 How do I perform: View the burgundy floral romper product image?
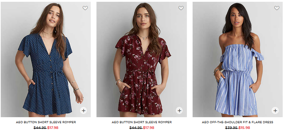click(x=142, y=59)
